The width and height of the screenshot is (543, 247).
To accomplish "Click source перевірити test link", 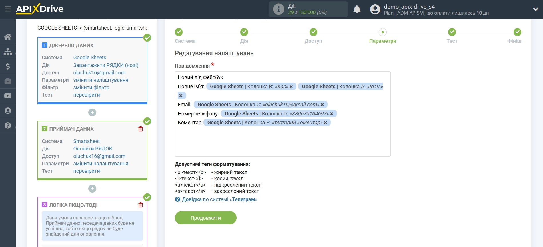I will (x=87, y=95).
